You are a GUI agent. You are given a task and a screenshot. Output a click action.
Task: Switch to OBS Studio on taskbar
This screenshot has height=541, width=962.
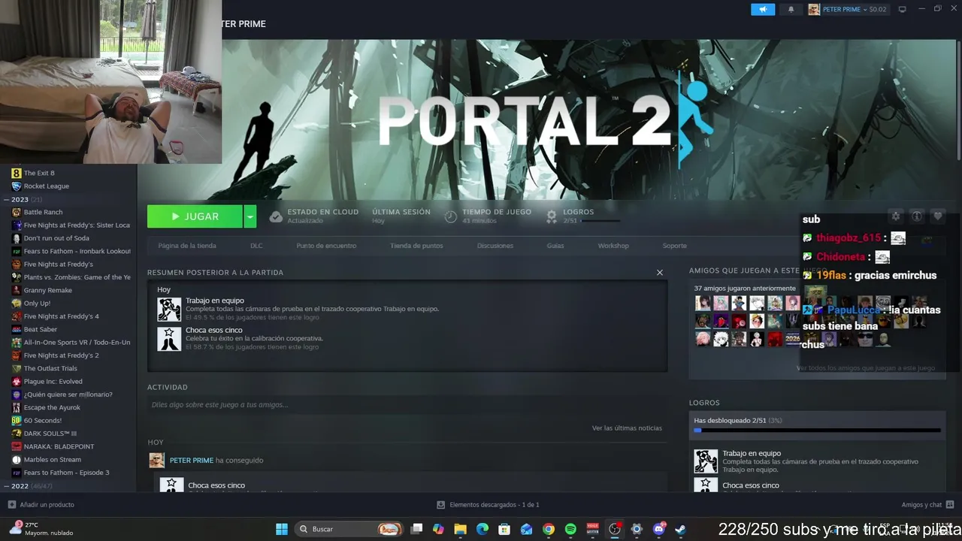coord(615,529)
